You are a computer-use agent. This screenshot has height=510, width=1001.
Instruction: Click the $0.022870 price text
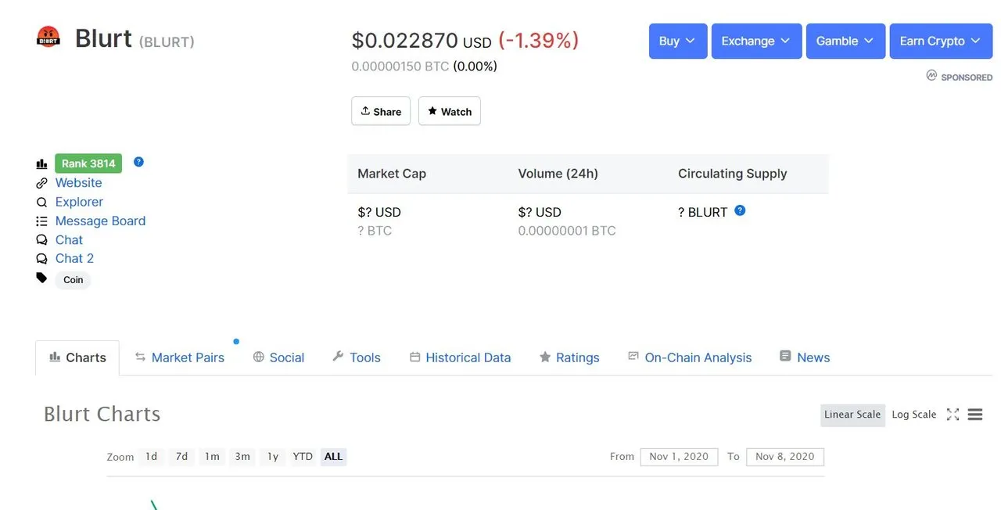pyautogui.click(x=404, y=40)
